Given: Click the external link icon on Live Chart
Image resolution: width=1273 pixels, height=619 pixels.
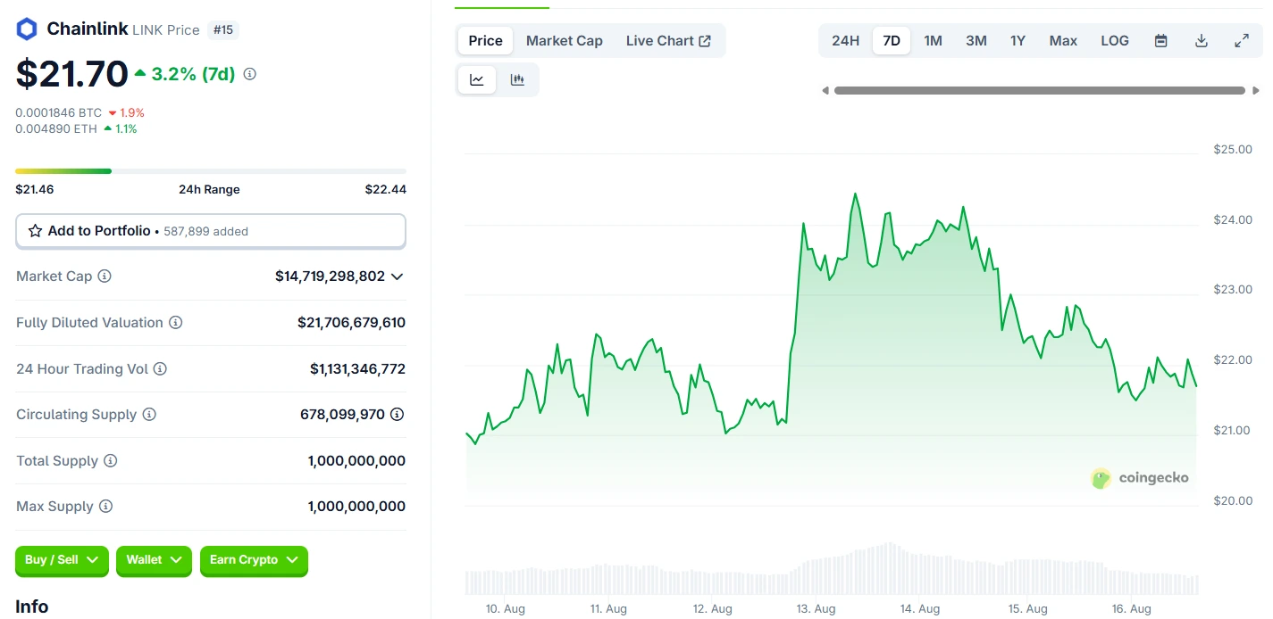Looking at the screenshot, I should pyautogui.click(x=705, y=41).
